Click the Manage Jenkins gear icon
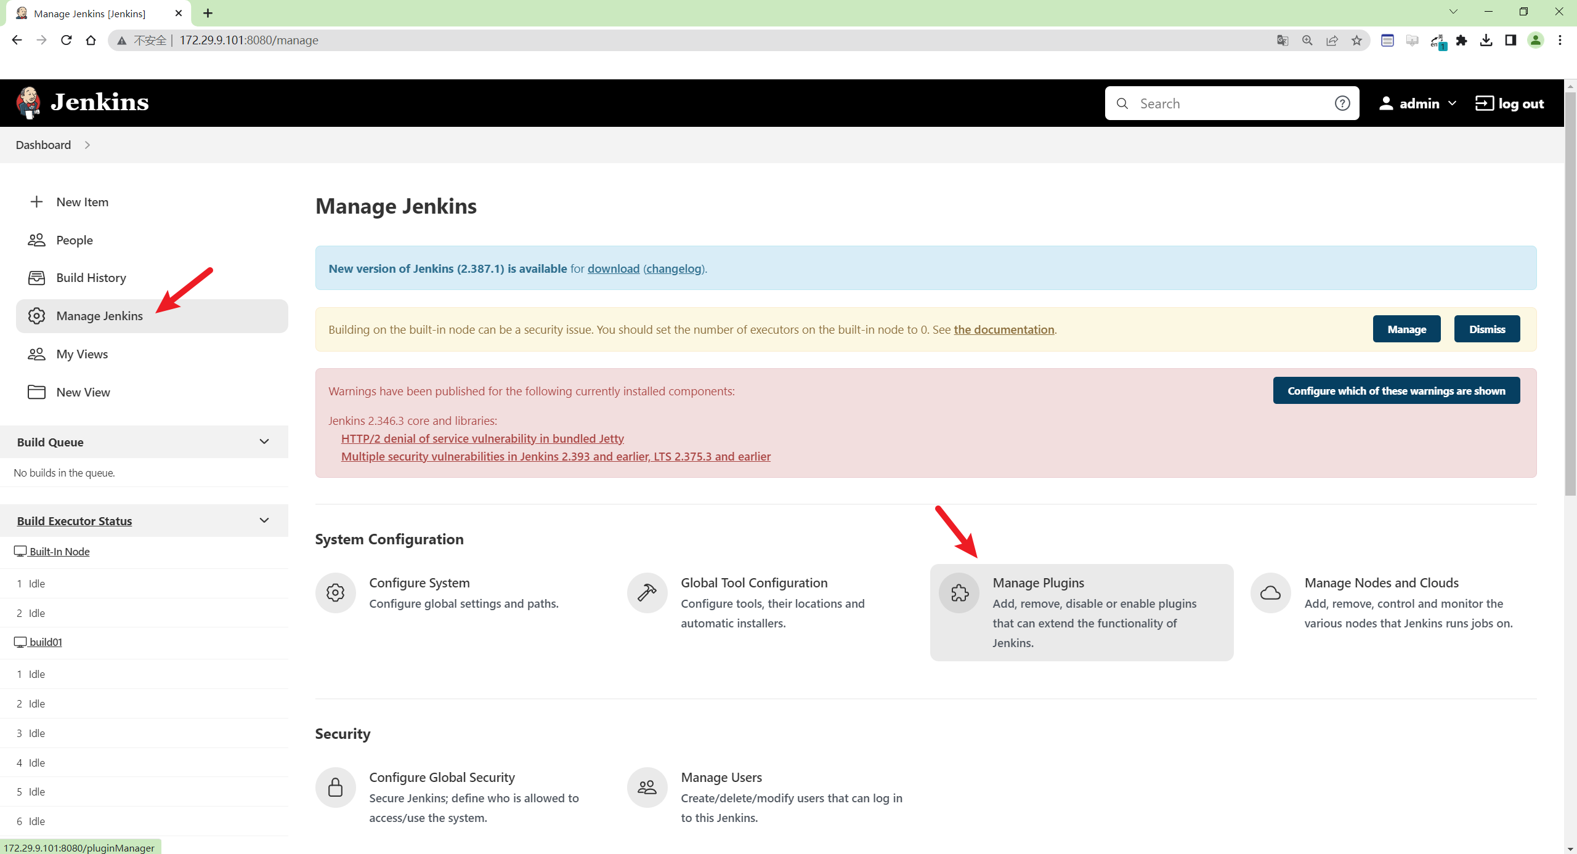This screenshot has height=854, width=1577. click(36, 316)
